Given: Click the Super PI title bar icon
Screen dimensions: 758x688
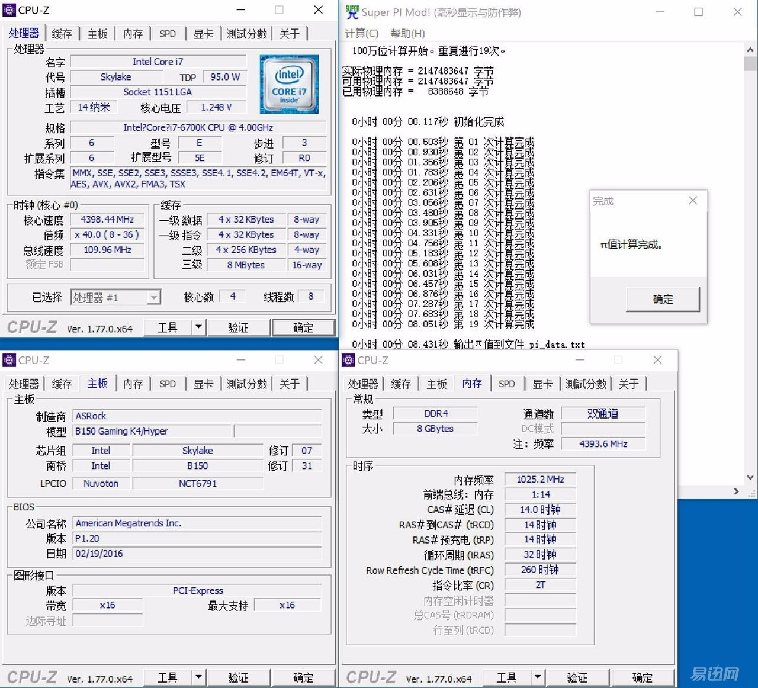Looking at the screenshot, I should coord(352,12).
